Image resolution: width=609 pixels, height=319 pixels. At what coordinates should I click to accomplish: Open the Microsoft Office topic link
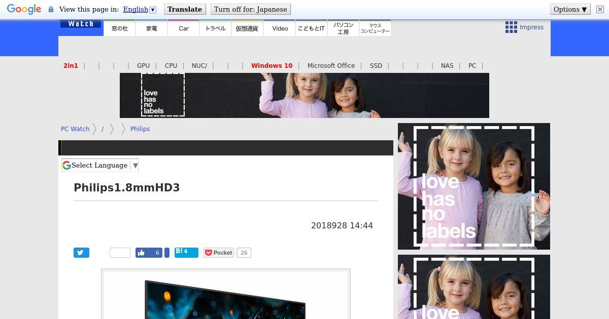tap(331, 65)
